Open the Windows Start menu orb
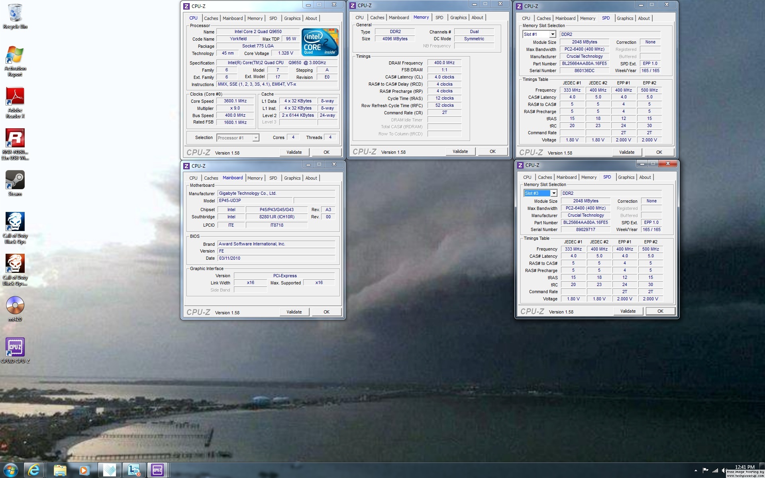 pyautogui.click(x=11, y=470)
